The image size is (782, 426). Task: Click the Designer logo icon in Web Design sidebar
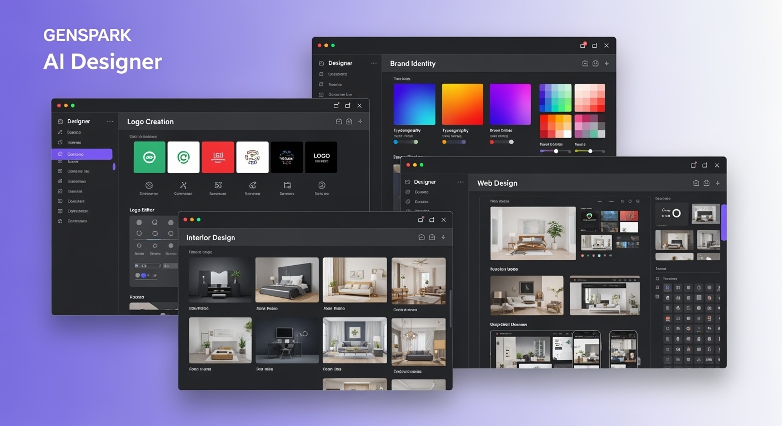tap(408, 182)
